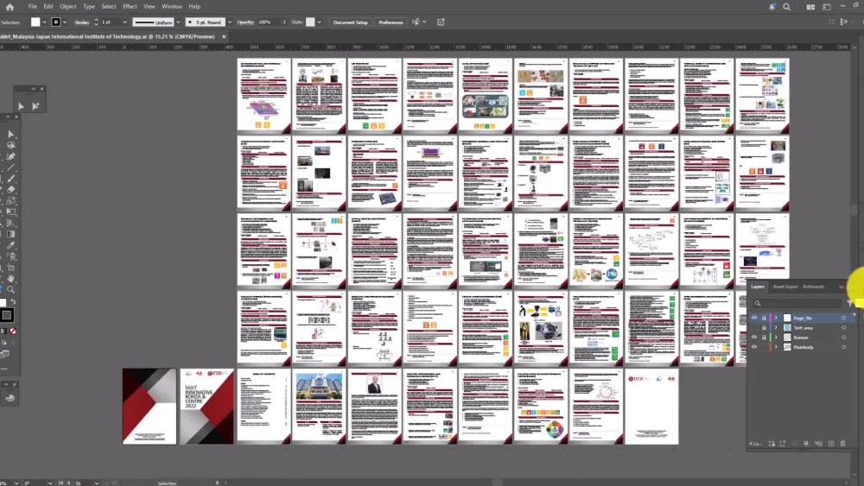Open the Effect menu
This screenshot has height=486, width=864.
[x=130, y=7]
